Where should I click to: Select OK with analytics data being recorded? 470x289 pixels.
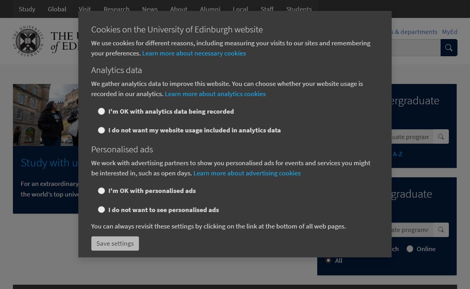coord(101,111)
